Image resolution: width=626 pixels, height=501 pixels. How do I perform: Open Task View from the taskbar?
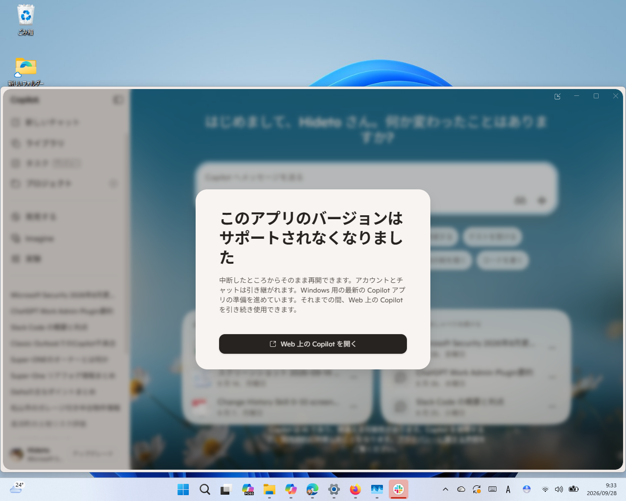[x=226, y=489]
